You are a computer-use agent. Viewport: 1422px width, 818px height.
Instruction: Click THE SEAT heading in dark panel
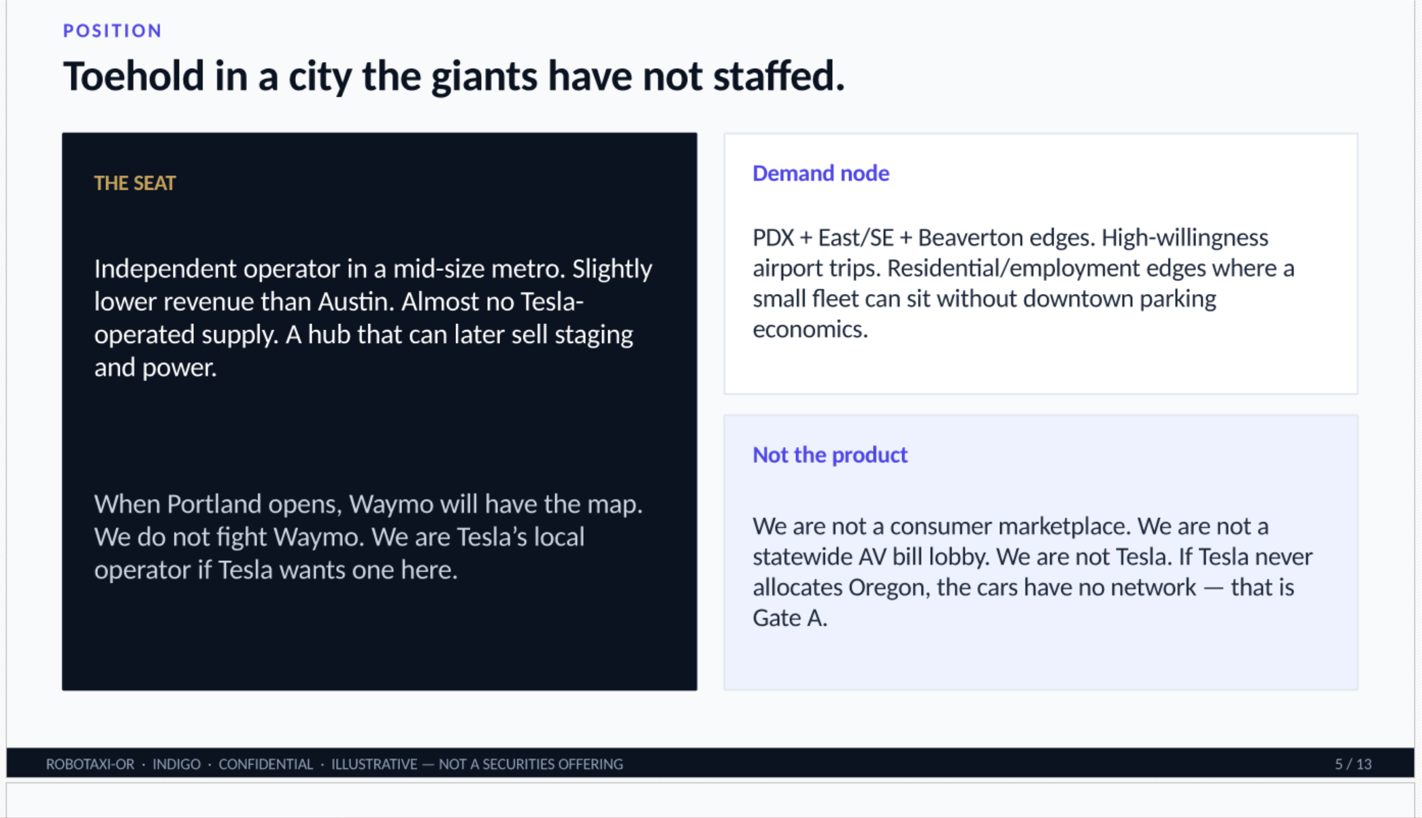click(x=135, y=183)
